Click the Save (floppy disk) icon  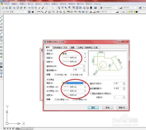[10, 8]
